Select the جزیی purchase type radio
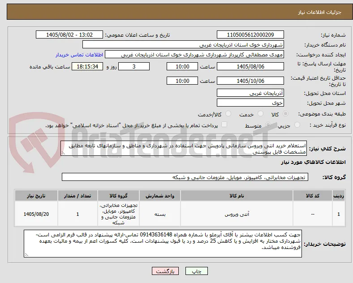The width and height of the screenshot is (353, 283). (297, 125)
